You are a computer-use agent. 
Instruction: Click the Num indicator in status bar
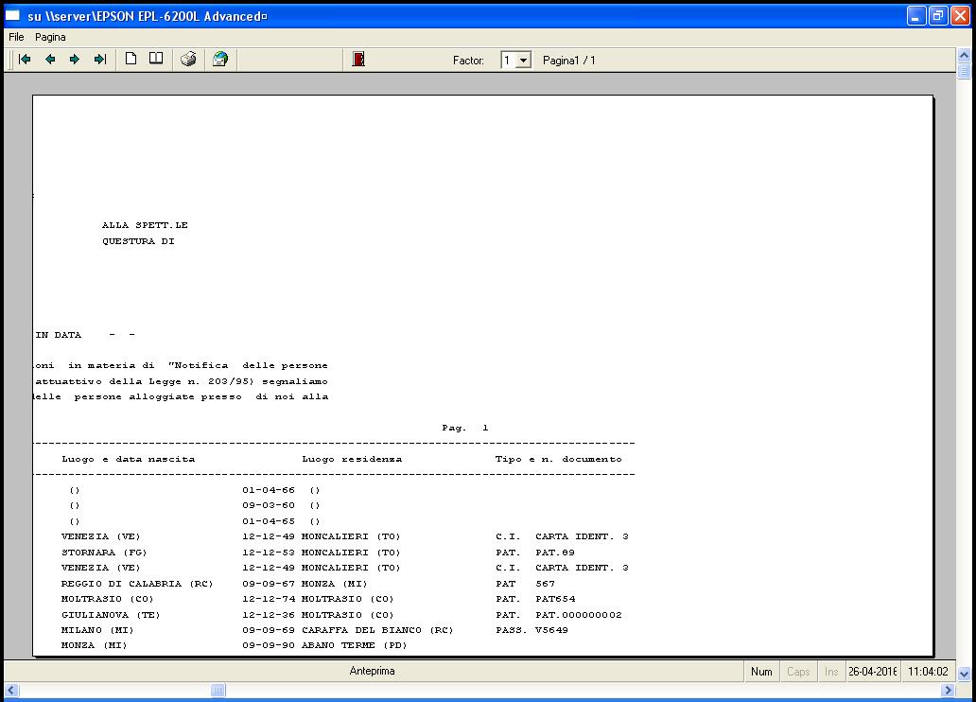[761, 672]
